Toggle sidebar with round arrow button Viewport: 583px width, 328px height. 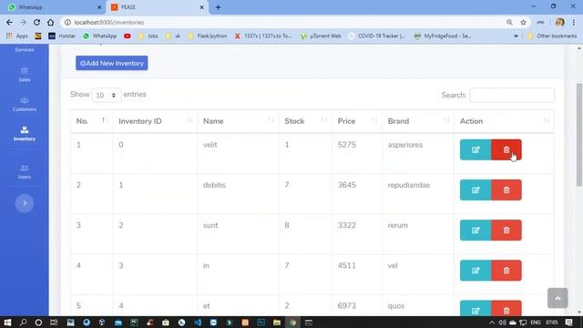tap(25, 203)
